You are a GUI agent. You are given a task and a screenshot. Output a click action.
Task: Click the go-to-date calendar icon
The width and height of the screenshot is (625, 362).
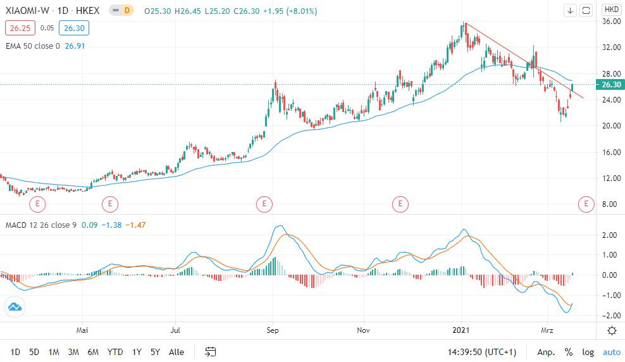point(211,352)
